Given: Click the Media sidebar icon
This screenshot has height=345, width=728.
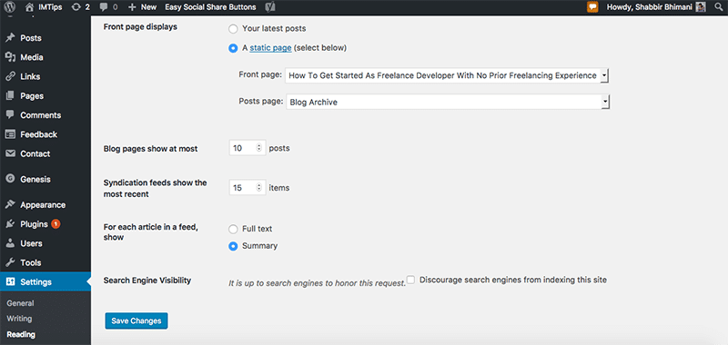Looking at the screenshot, I should pos(10,57).
